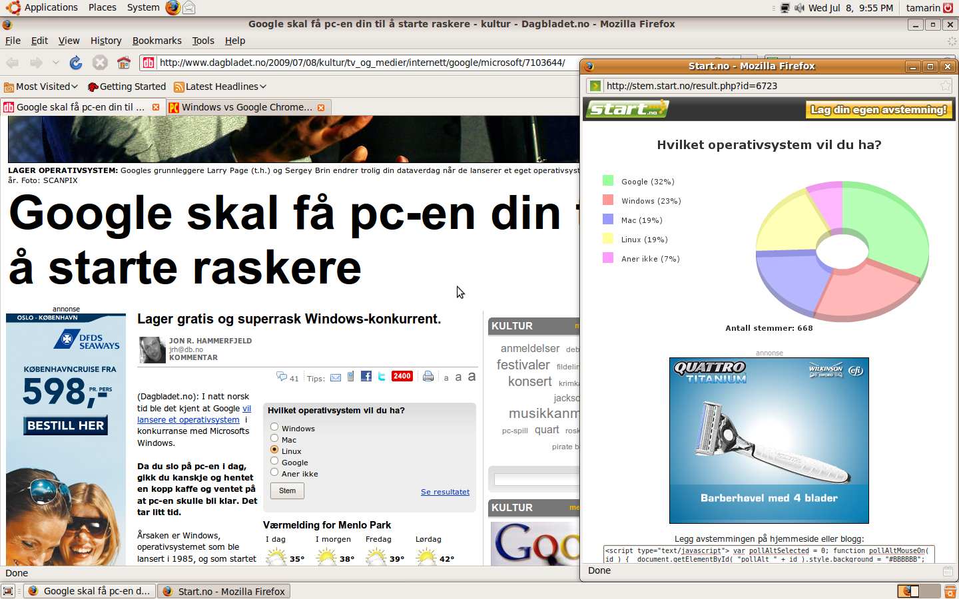Select the Aner ikke poll option

click(x=274, y=472)
